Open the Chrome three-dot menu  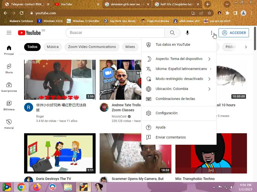[x=251, y=13]
